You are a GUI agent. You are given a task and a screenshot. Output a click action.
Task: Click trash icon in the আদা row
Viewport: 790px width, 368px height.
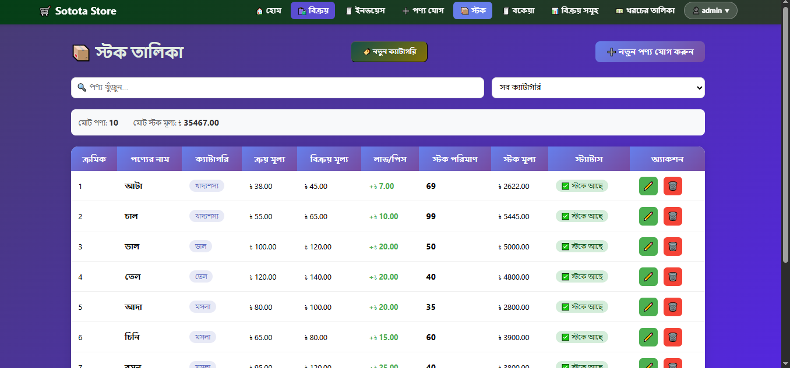[x=673, y=307]
